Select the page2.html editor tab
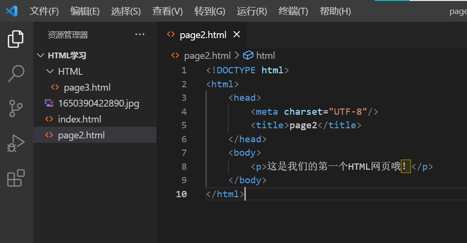 pos(202,35)
